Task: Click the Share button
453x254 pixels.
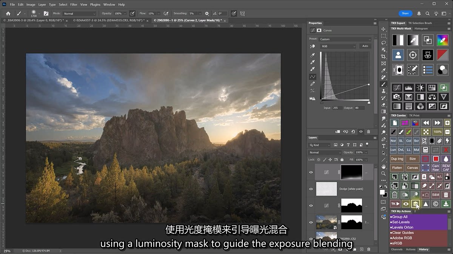Action: 405,13
